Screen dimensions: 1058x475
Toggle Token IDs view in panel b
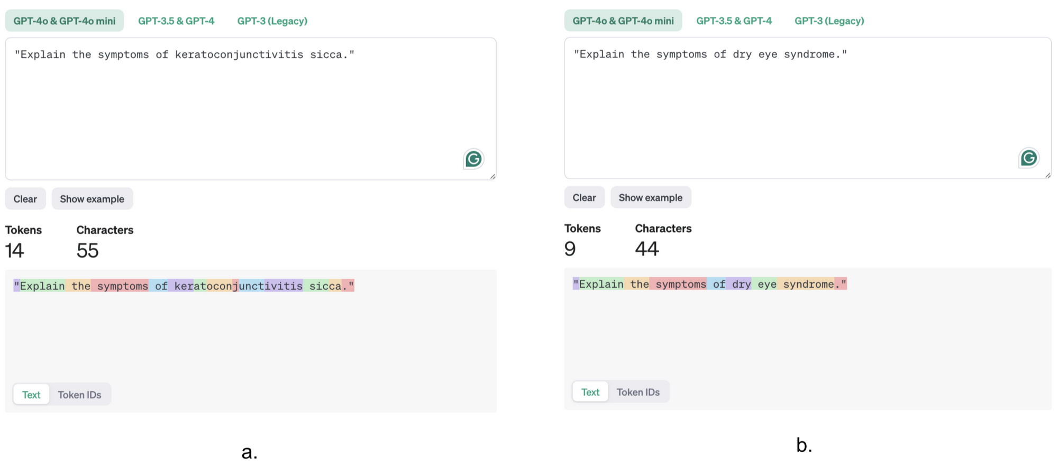[638, 392]
